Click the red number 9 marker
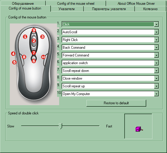167x153 pixels. [x=34, y=30]
